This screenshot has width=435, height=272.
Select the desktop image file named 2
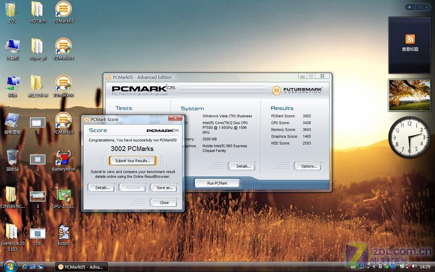[x=38, y=162]
